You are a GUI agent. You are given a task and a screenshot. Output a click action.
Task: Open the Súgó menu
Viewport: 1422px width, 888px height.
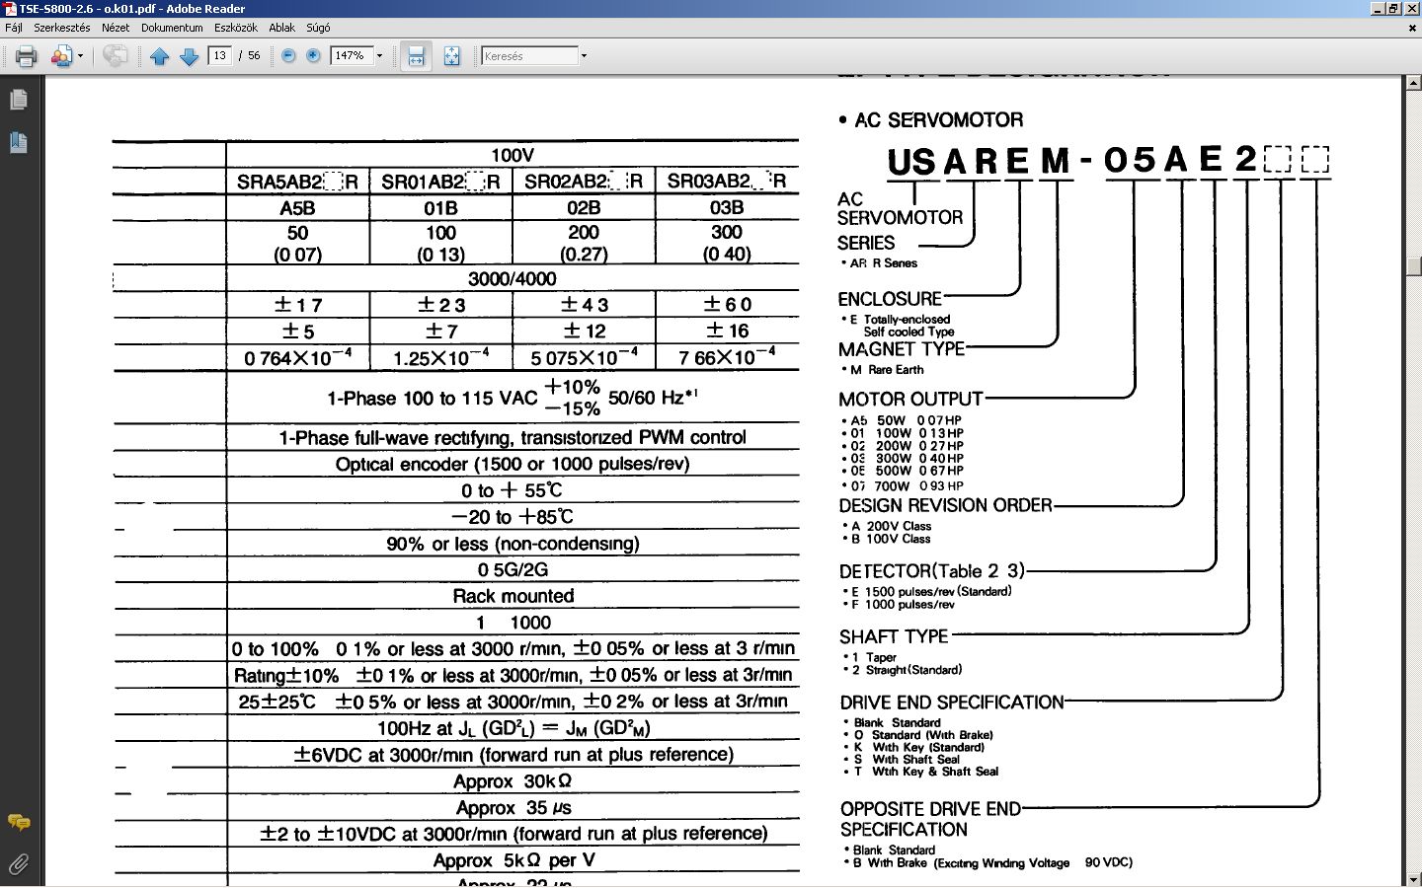click(318, 28)
